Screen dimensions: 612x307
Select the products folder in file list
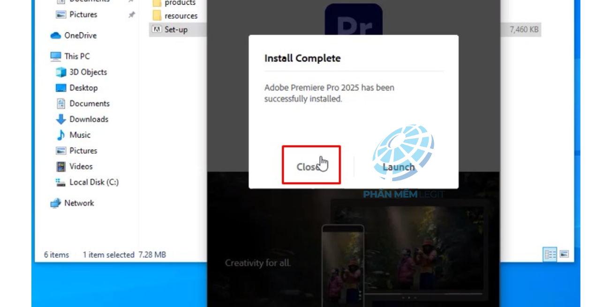(x=180, y=3)
